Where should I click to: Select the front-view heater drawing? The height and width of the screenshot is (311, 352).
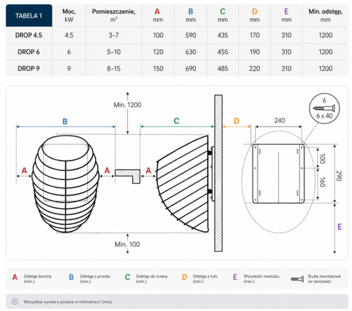tap(66, 184)
